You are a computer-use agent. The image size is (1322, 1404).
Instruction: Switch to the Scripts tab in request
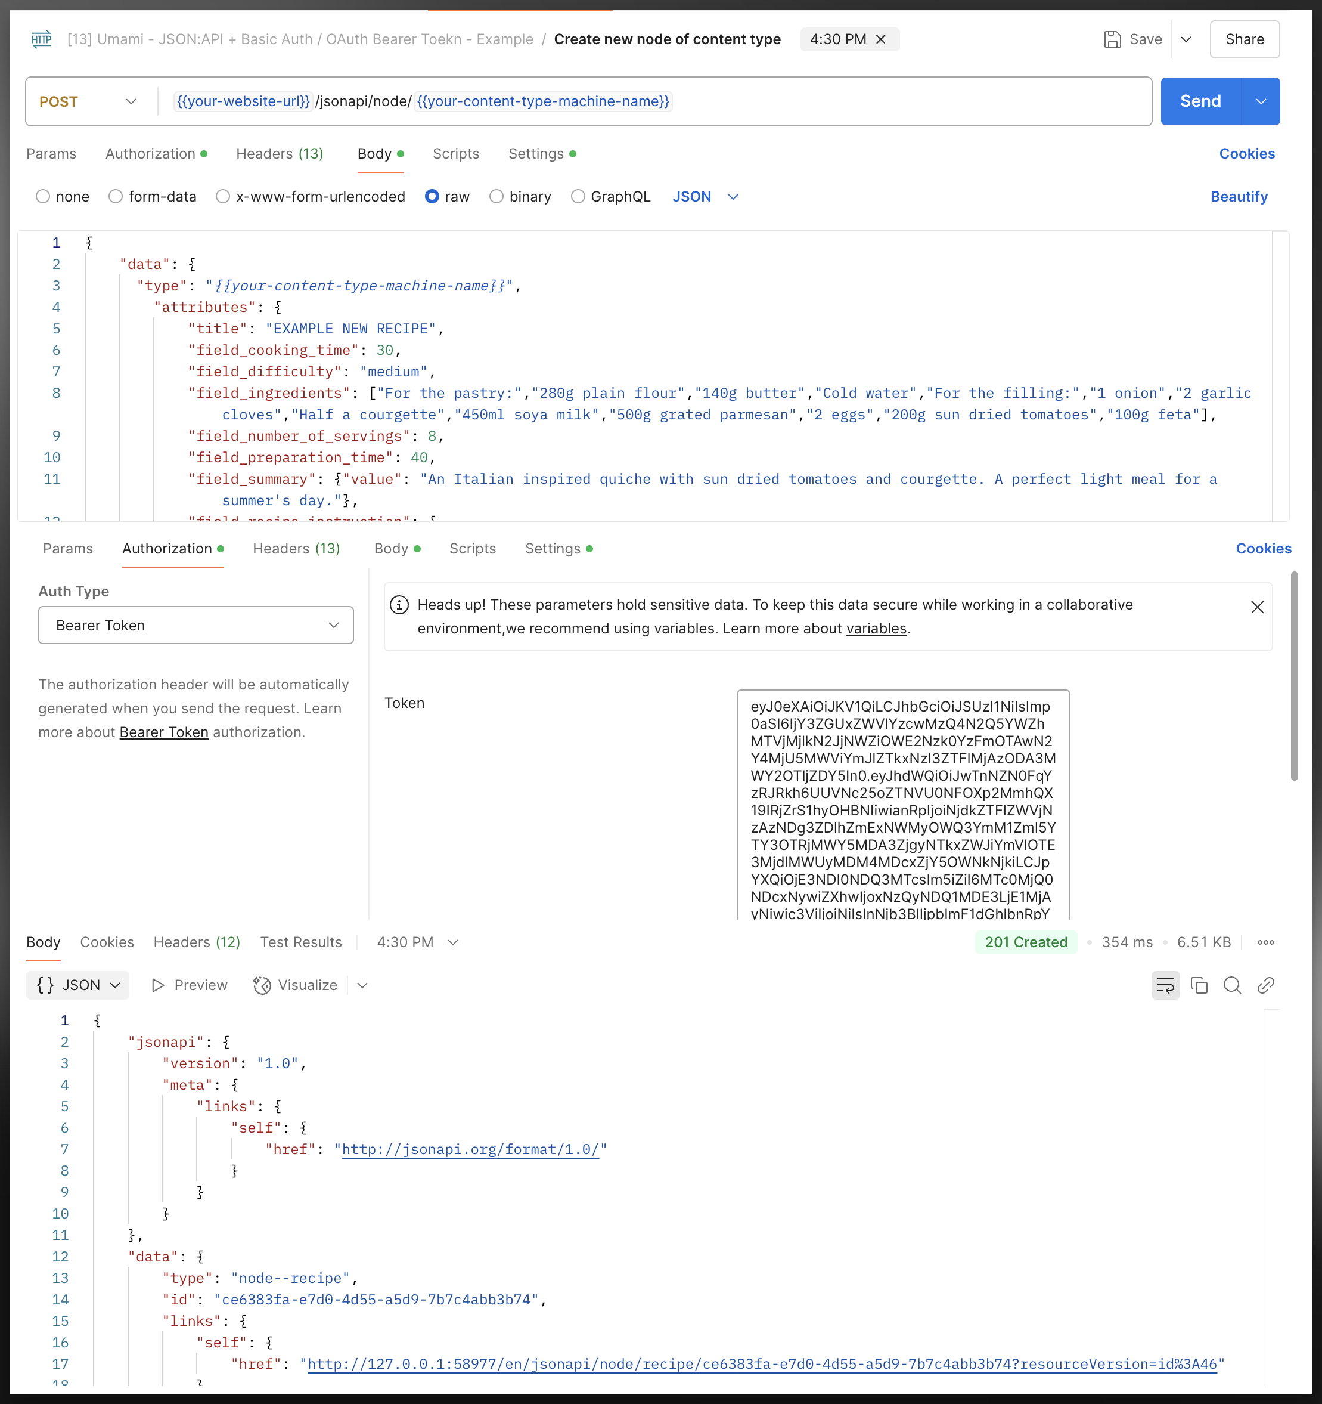pyautogui.click(x=456, y=154)
